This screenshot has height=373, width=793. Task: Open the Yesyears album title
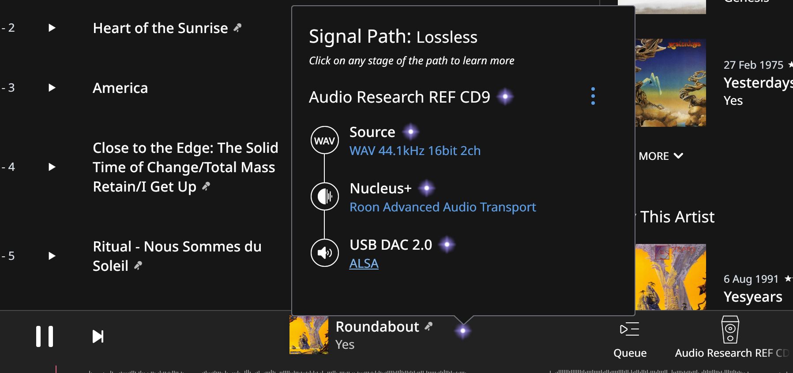pos(753,297)
